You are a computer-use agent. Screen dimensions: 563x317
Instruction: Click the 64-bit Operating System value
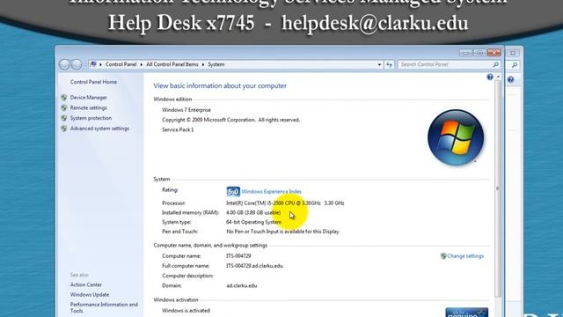pos(254,222)
